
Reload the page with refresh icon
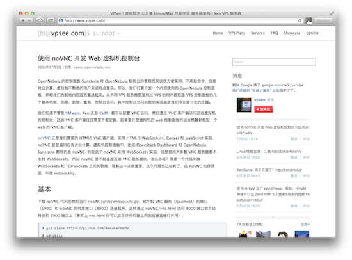[300, 20]
